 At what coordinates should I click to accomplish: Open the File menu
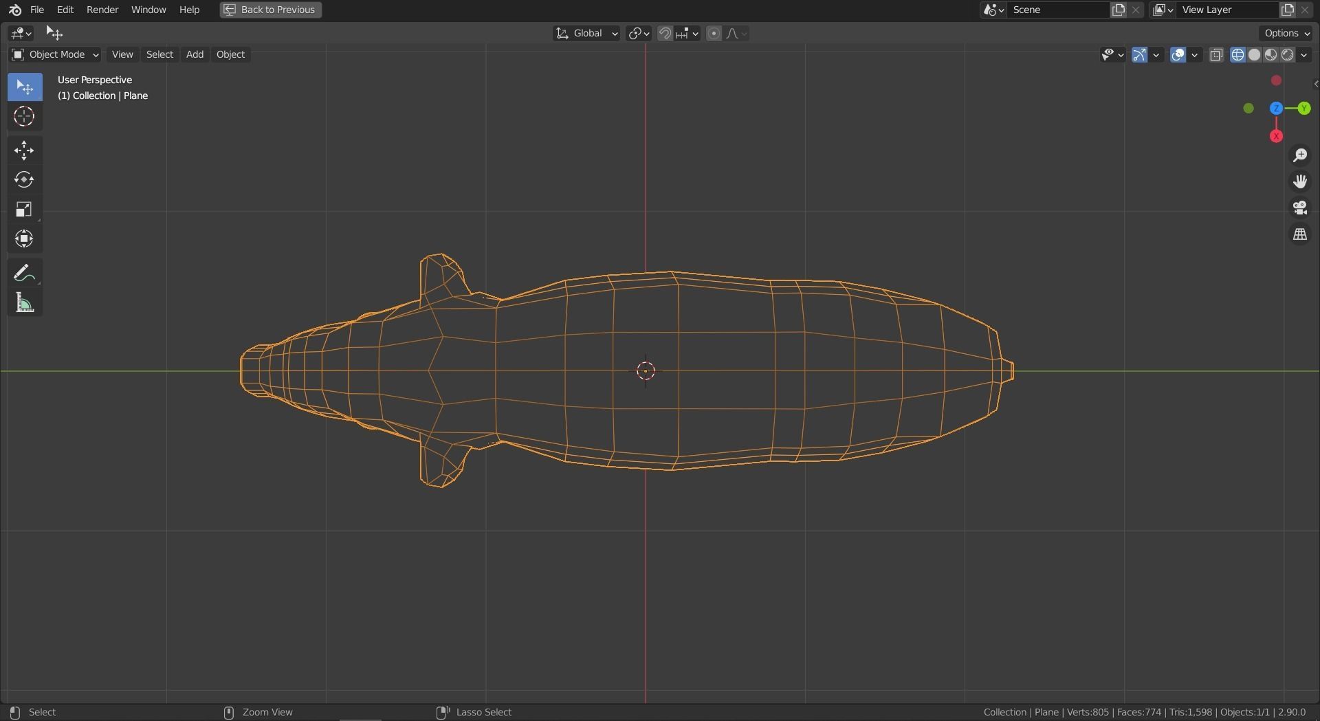(37, 10)
